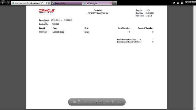The height and width of the screenshot is (110, 196).
Task: Click report period start '07/01/2015'
Action: click(55, 20)
